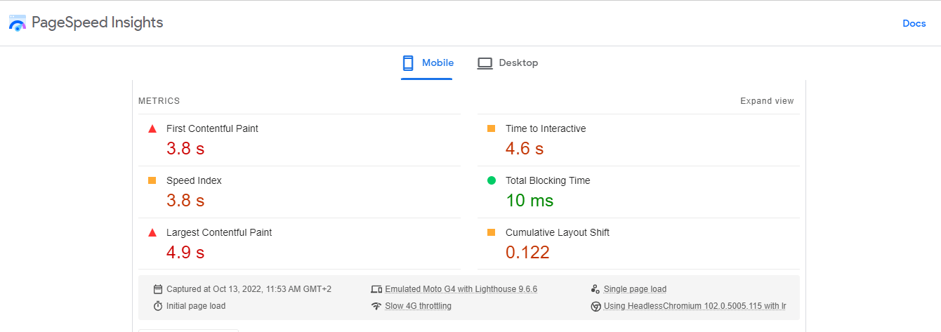Click the Slow 4G throttling link
This screenshot has height=332, width=941.
[x=418, y=306]
